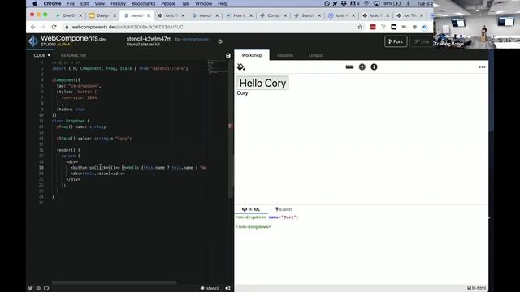This screenshot has height=292, width=520.
Task: Fork this Stencil project
Action: point(396,41)
